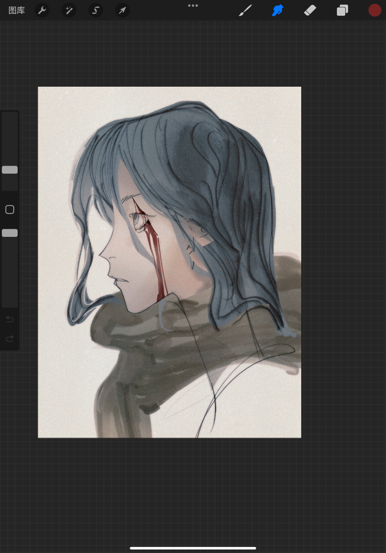Open the Layers panel
The width and height of the screenshot is (386, 553).
coord(342,10)
